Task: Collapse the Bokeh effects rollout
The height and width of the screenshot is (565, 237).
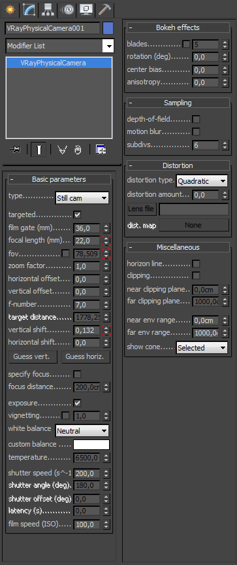Action: [178, 27]
